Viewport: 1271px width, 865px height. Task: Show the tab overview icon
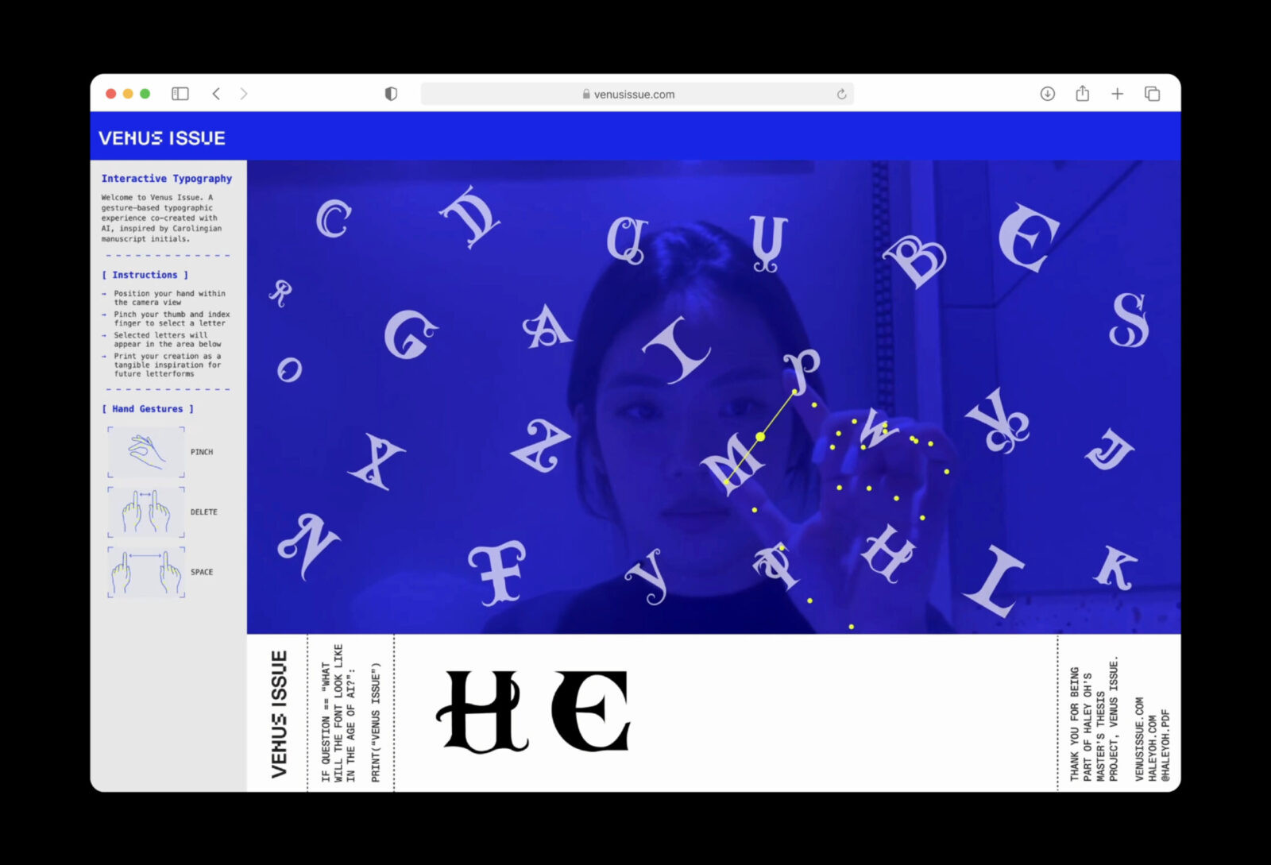coord(1152,94)
